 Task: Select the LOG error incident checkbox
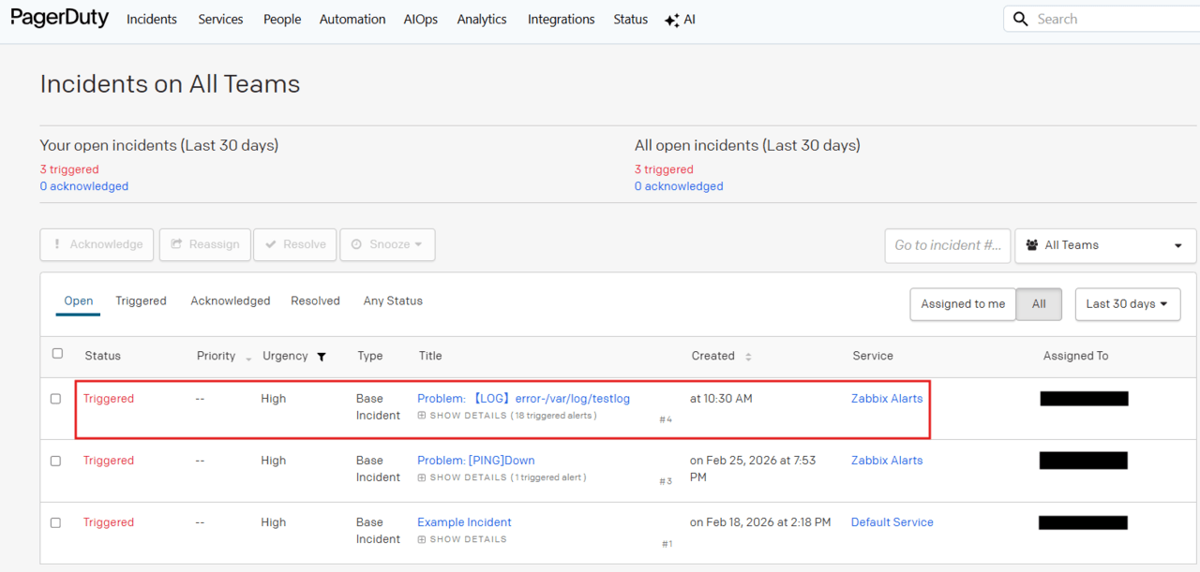pos(55,399)
